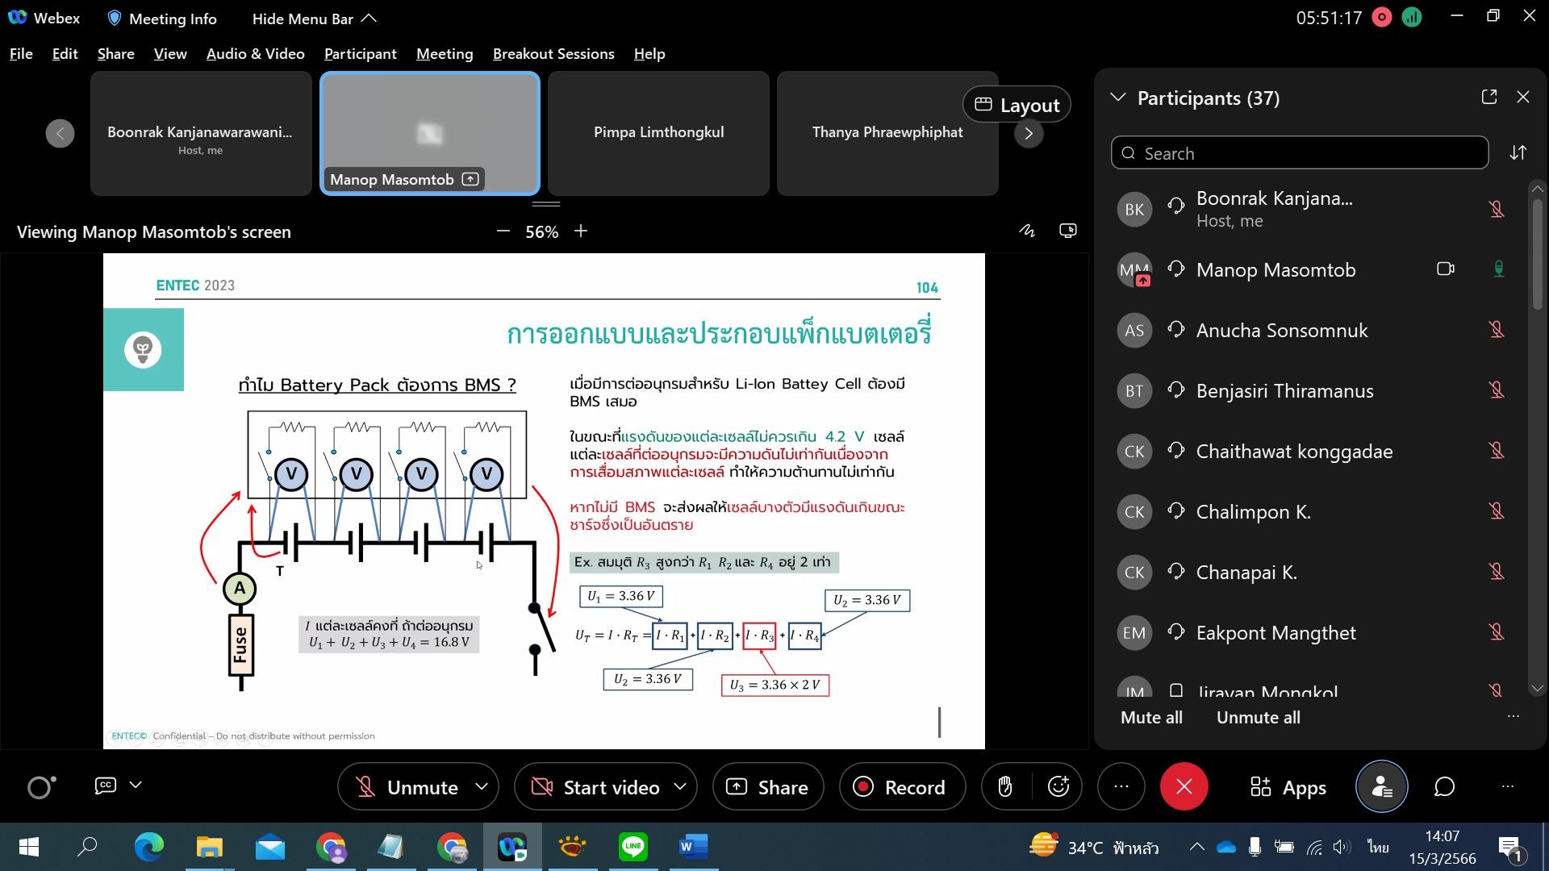Collapse the Participants list chevron
This screenshot has width=1549, height=871.
(x=1118, y=98)
